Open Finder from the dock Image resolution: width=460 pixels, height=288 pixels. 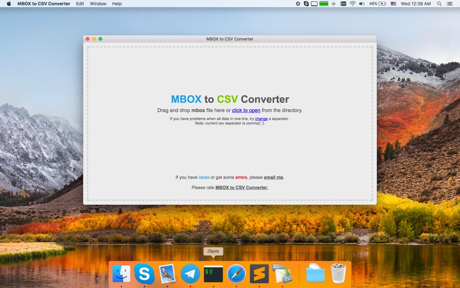click(122, 273)
